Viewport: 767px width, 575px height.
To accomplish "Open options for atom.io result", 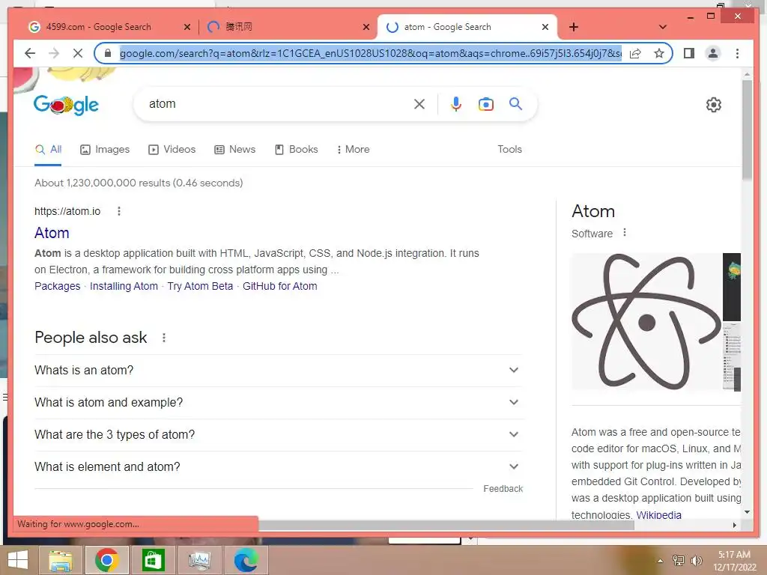I will (119, 211).
